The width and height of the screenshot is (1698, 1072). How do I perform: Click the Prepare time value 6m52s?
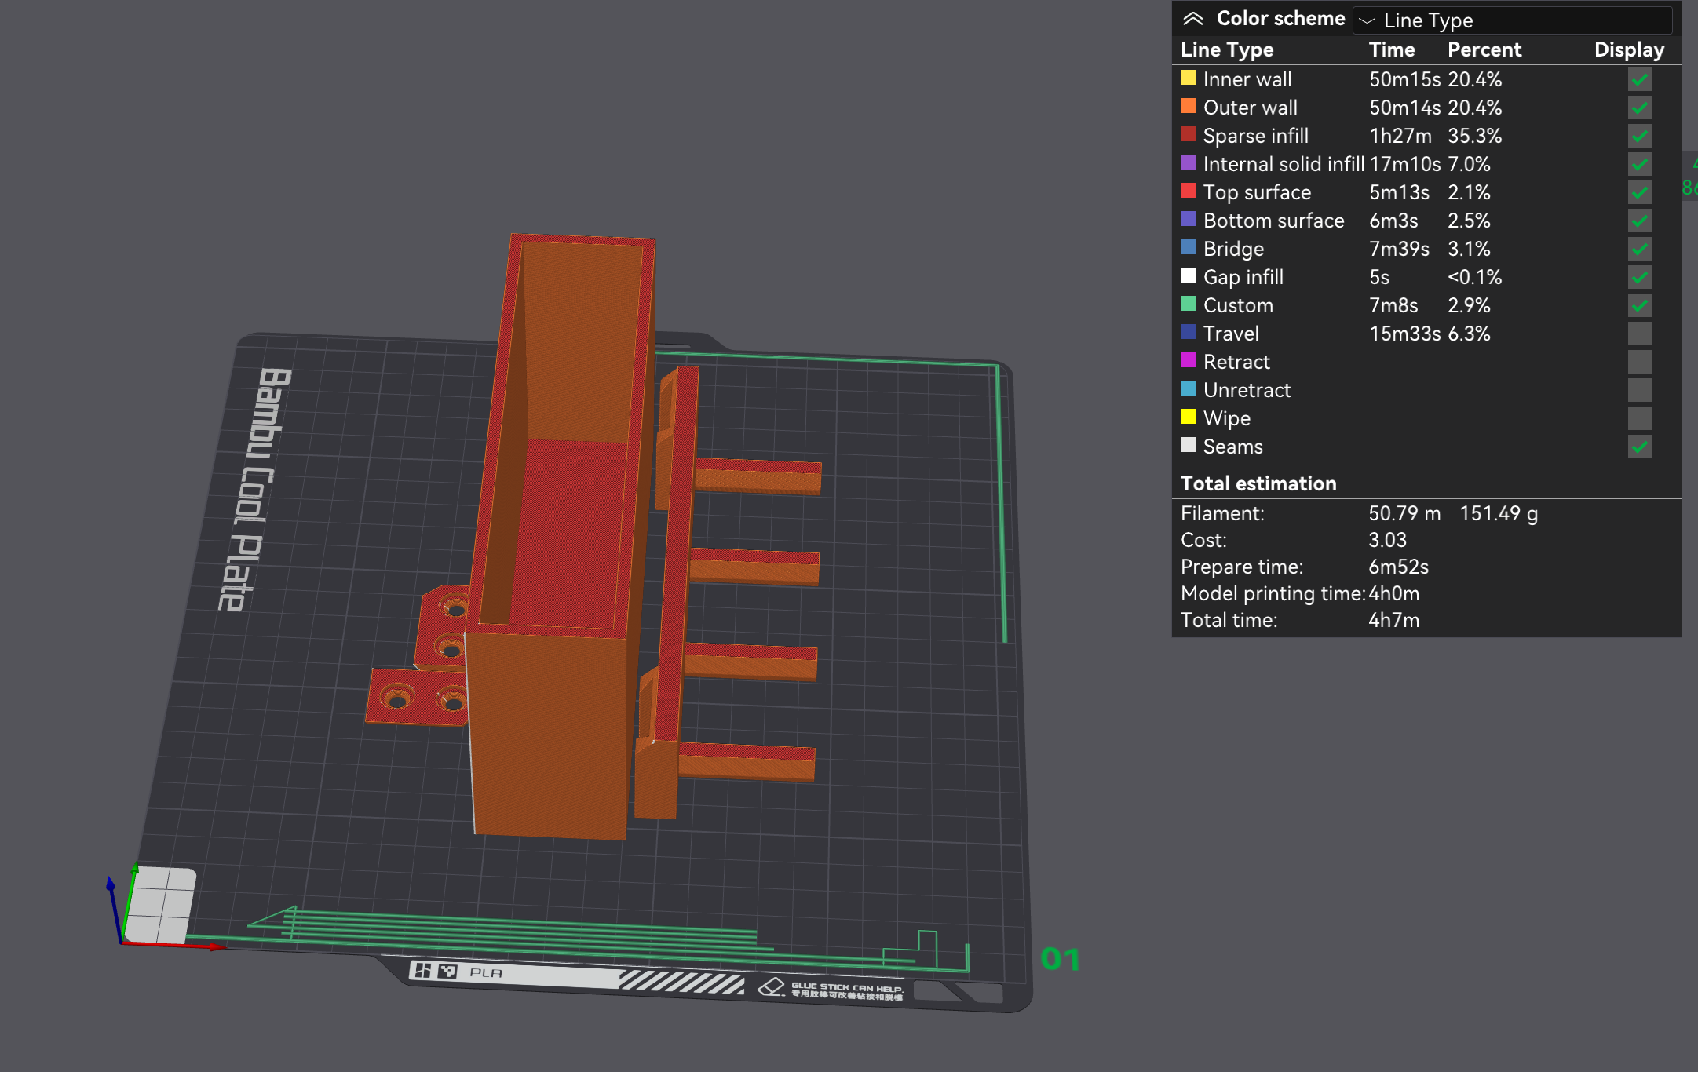[1398, 567]
